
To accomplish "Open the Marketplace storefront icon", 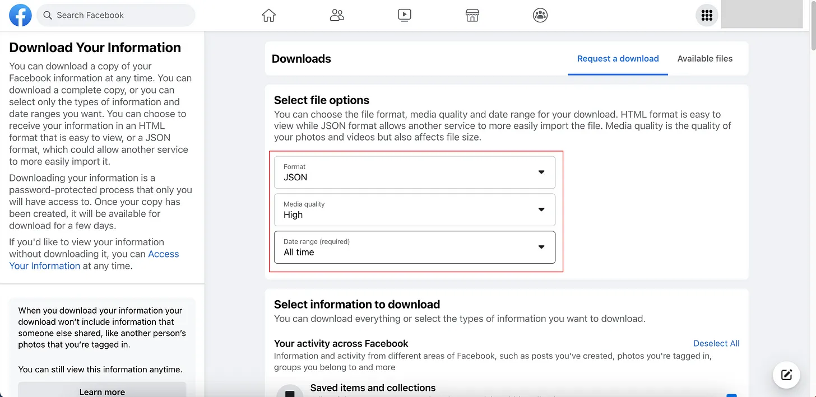I will coord(472,16).
